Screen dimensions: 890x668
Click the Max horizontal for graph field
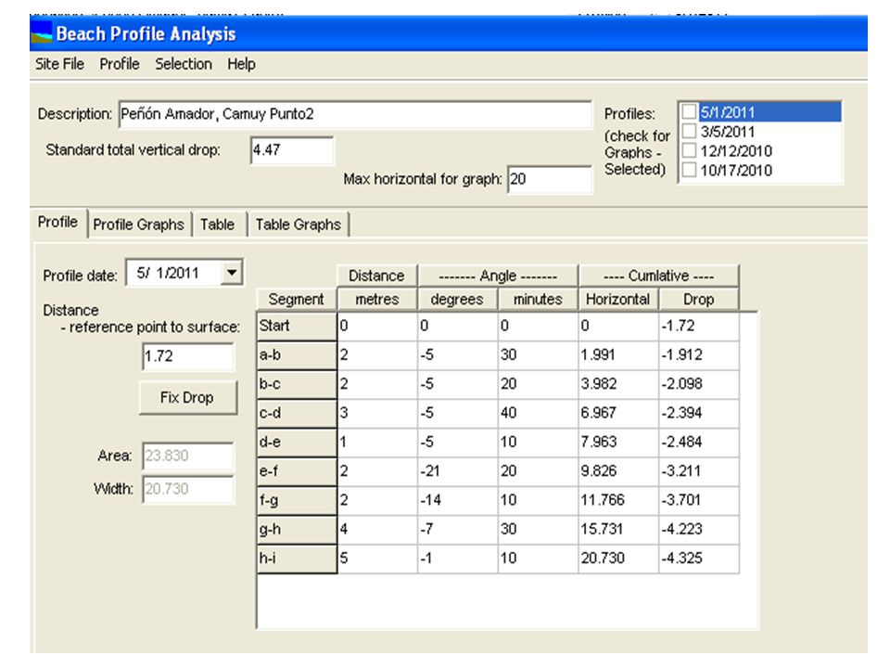(550, 179)
